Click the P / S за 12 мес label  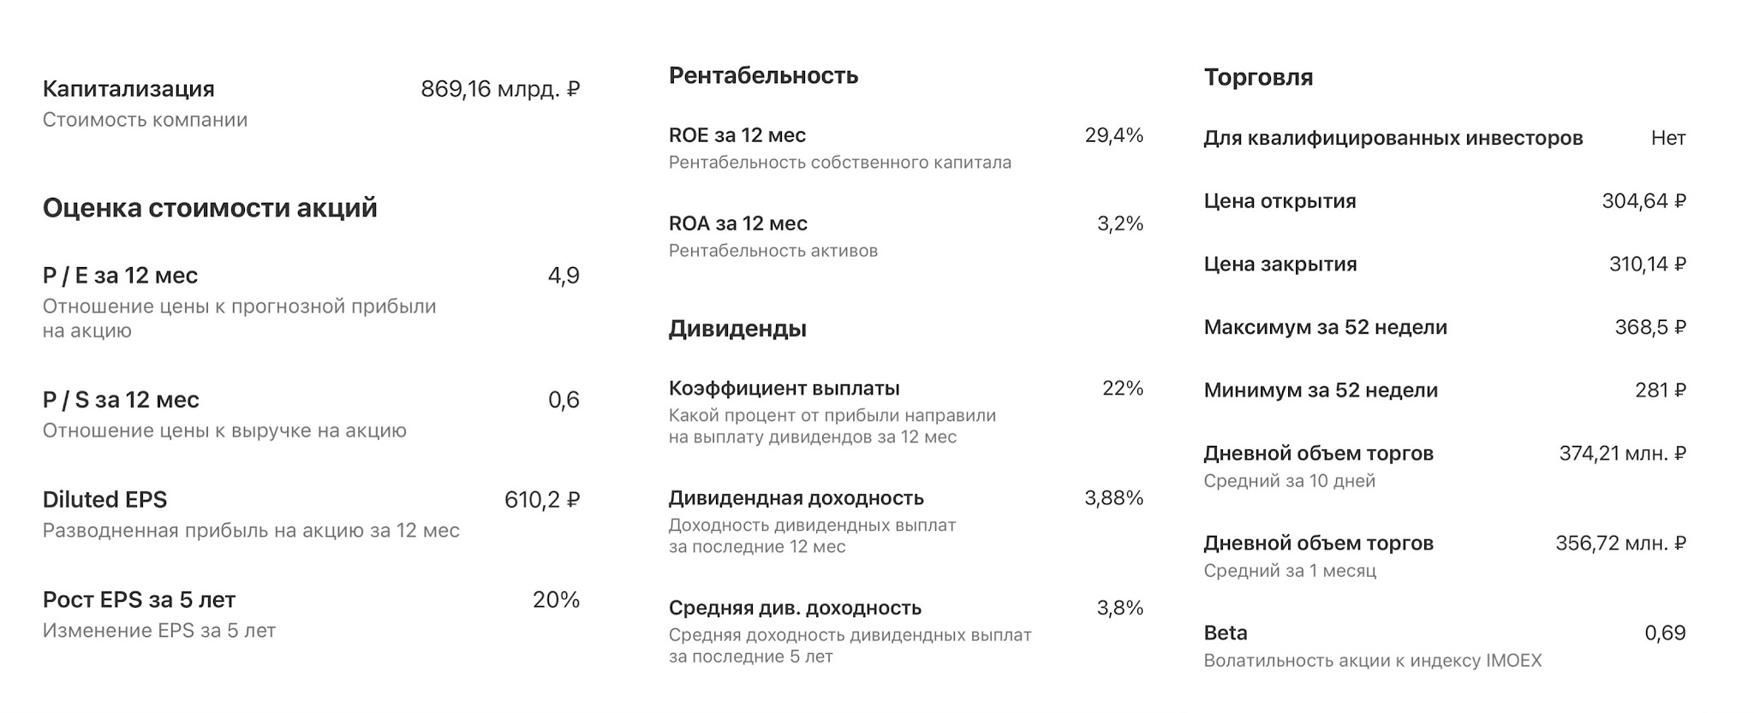pyautogui.click(x=121, y=400)
